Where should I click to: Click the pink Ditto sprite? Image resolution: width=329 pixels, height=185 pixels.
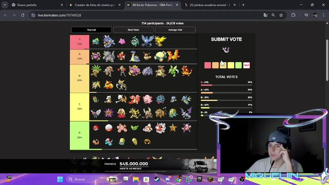(122, 41)
